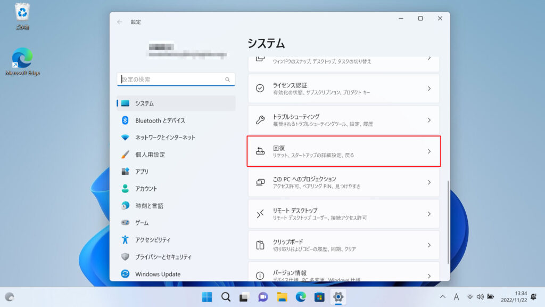Open この PC へのプロジェクション settings
The width and height of the screenshot is (545, 307).
(344, 182)
